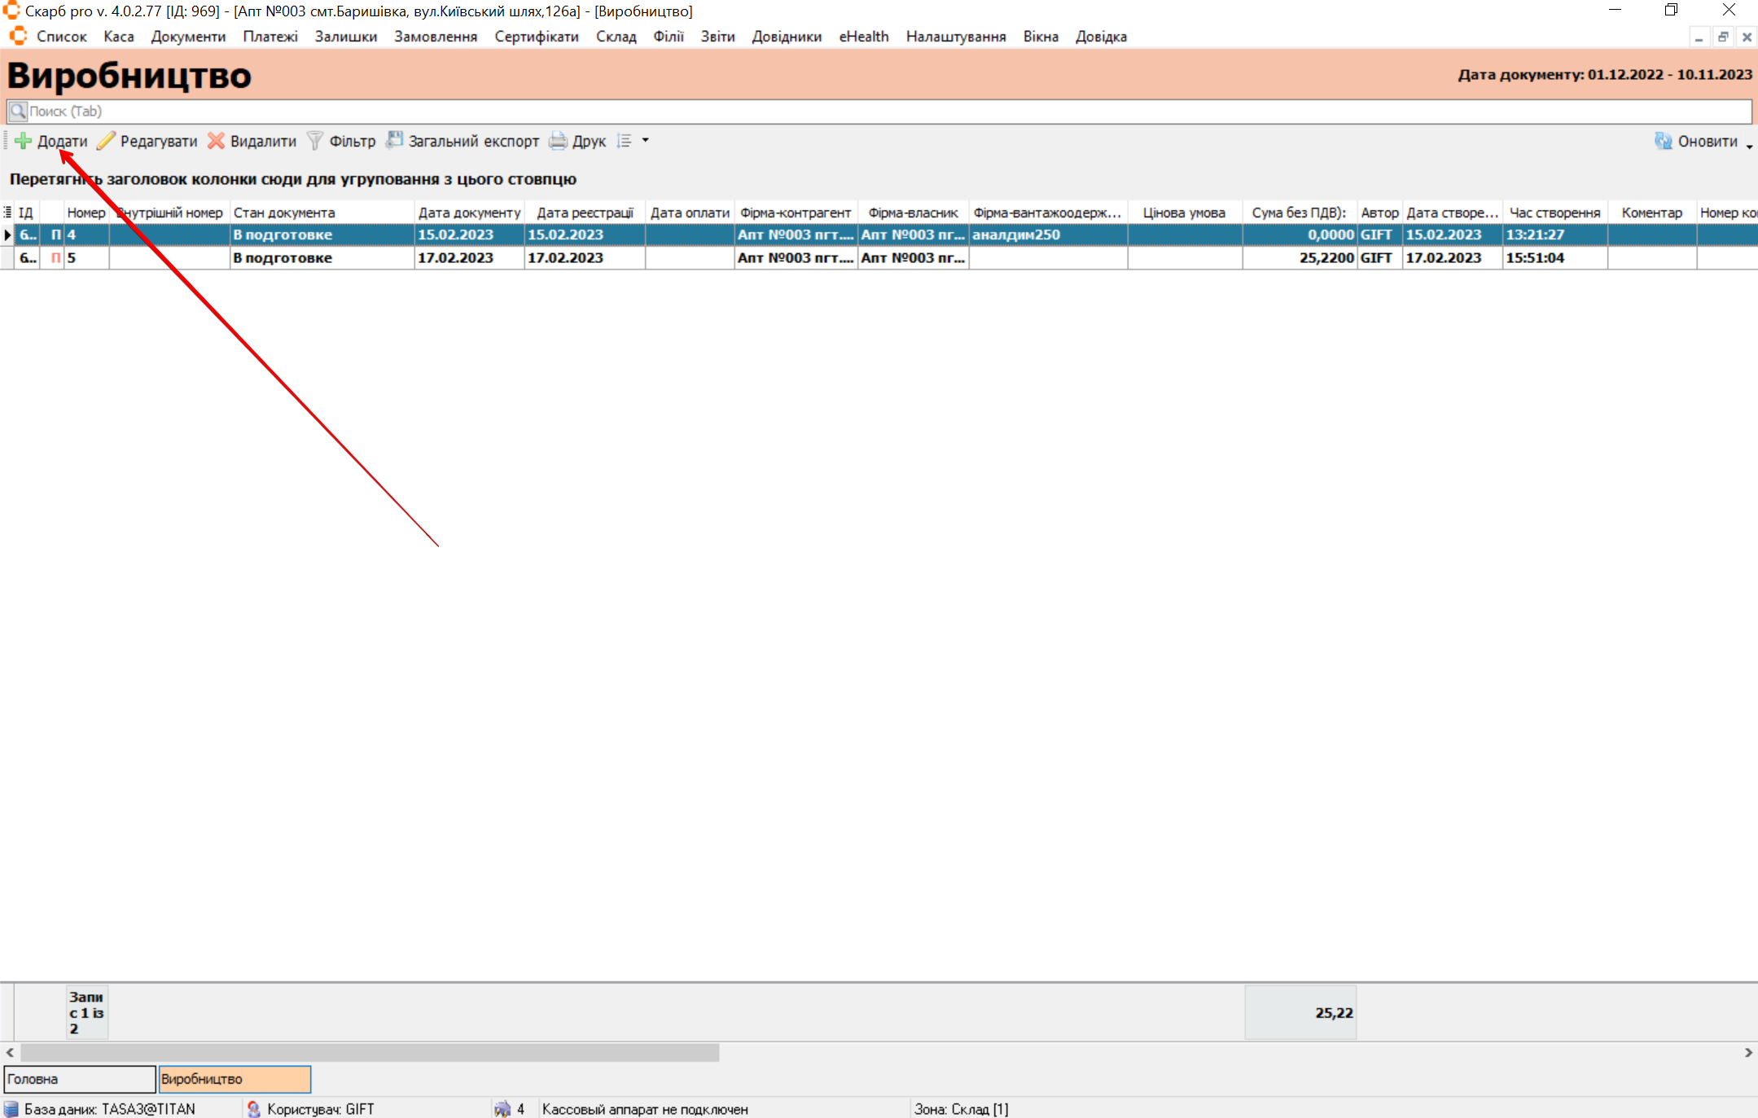
Task: Click the Поиск search input field
Action: tap(879, 112)
